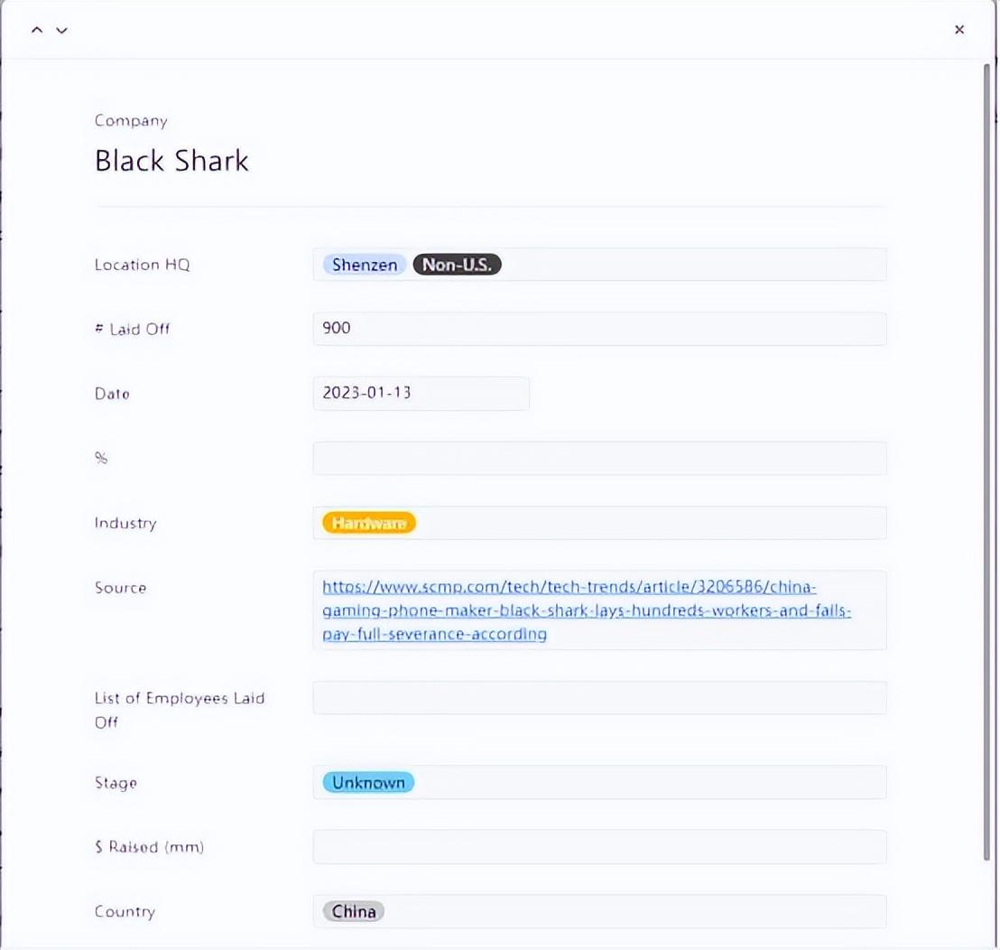Screen dimensions: 1000x950
Task: Select the Unknown stage tag
Action: (x=368, y=783)
